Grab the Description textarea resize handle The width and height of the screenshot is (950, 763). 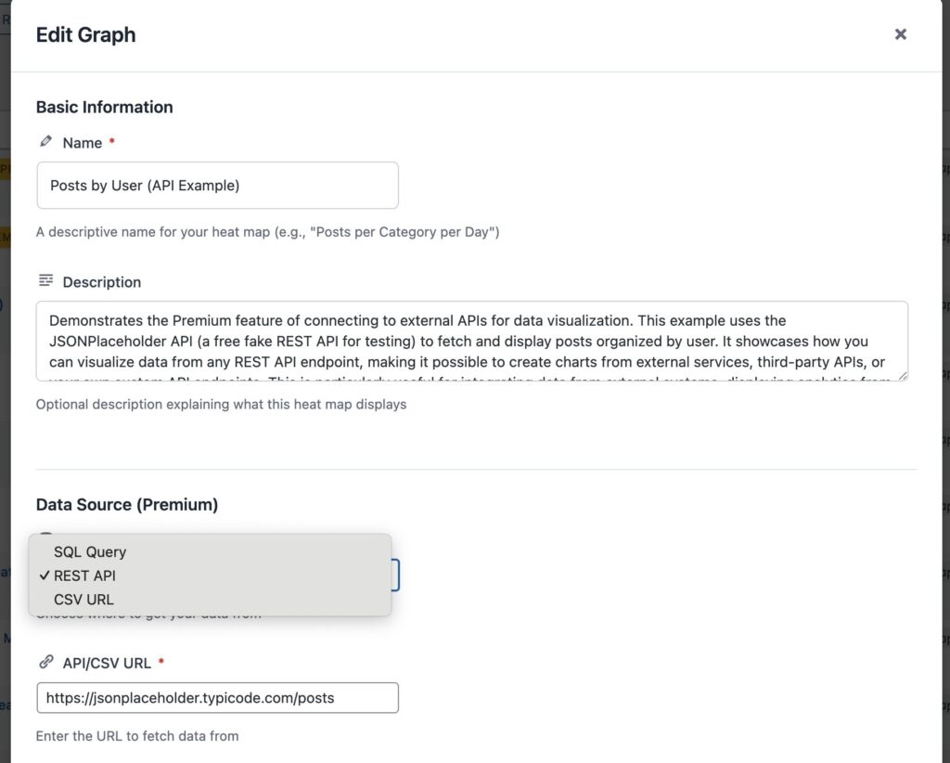(x=903, y=376)
